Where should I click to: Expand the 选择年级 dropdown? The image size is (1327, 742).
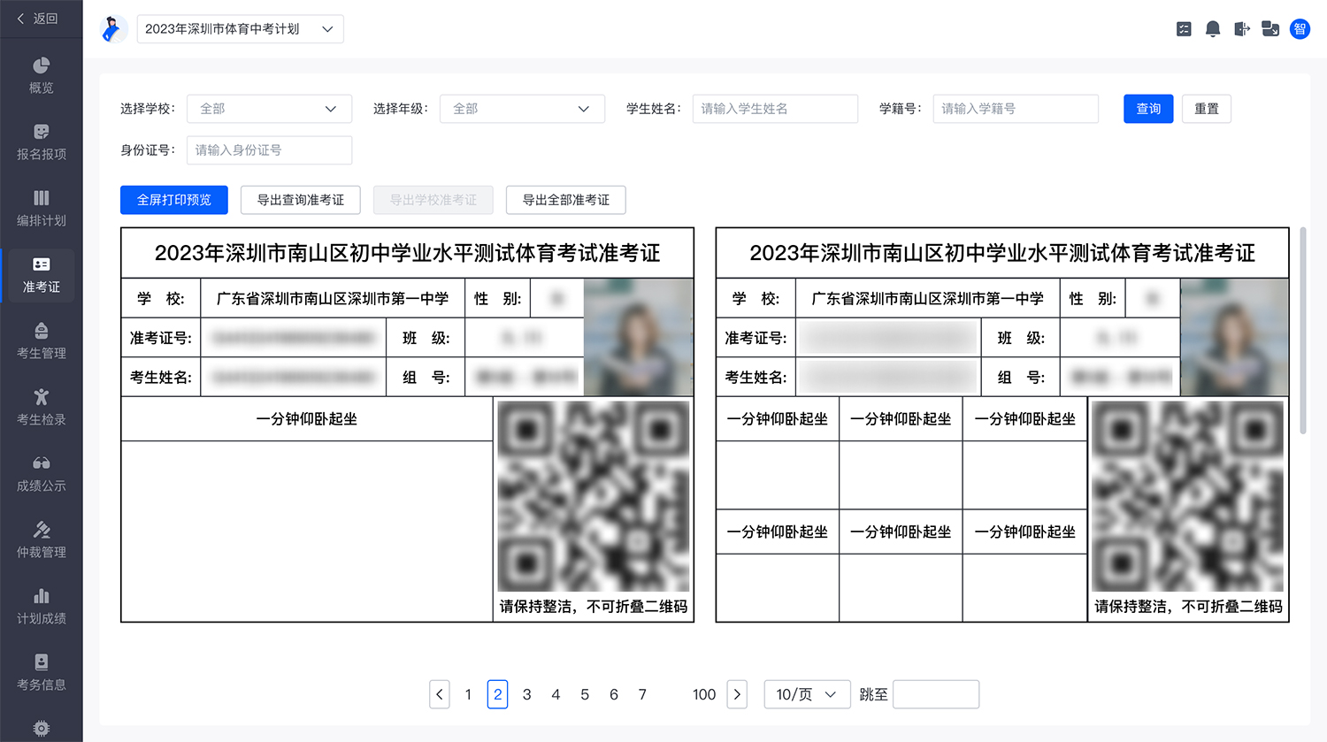pyautogui.click(x=522, y=109)
